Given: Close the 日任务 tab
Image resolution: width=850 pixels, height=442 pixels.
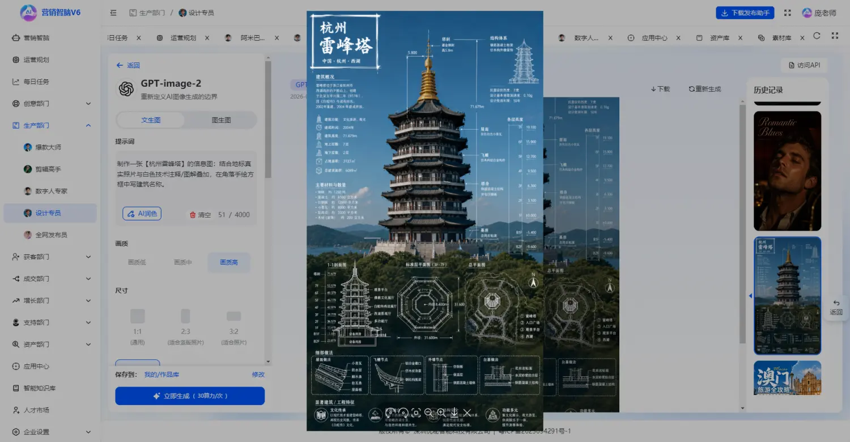Looking at the screenshot, I should (x=138, y=38).
